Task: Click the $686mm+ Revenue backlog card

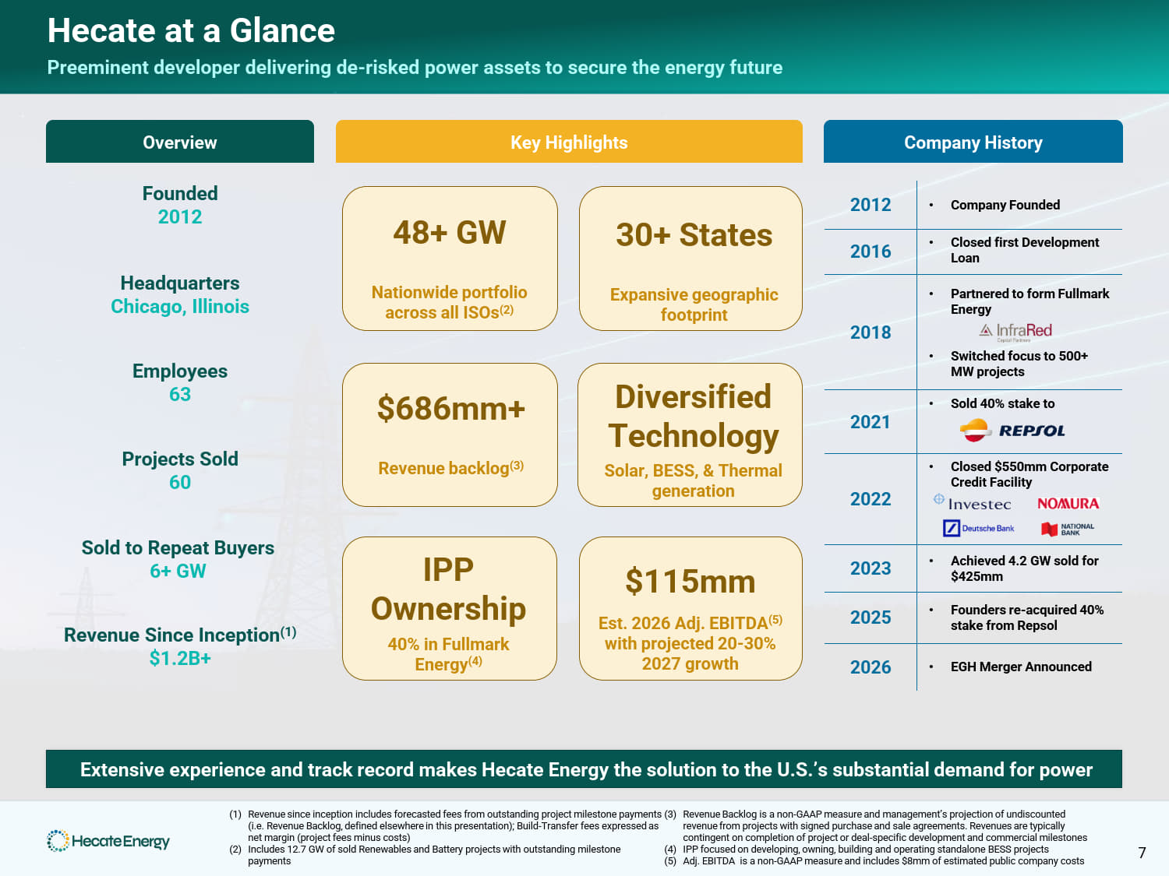Action: click(x=450, y=434)
